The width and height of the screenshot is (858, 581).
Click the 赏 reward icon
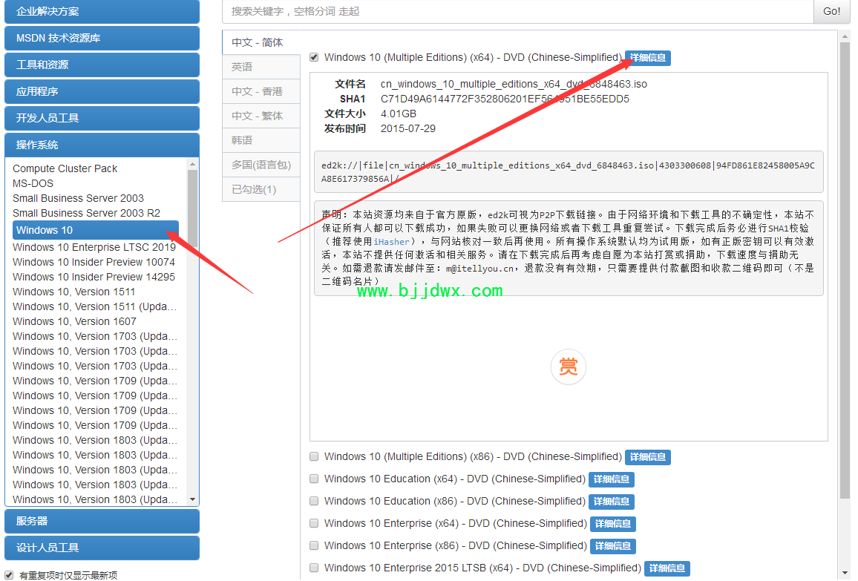[568, 367]
